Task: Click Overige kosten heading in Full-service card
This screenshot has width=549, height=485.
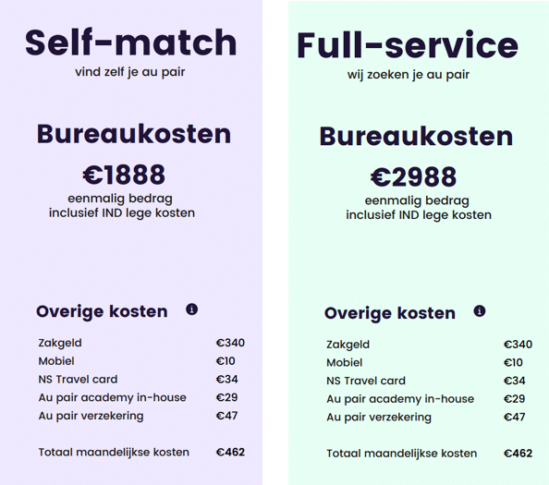Action: [390, 313]
